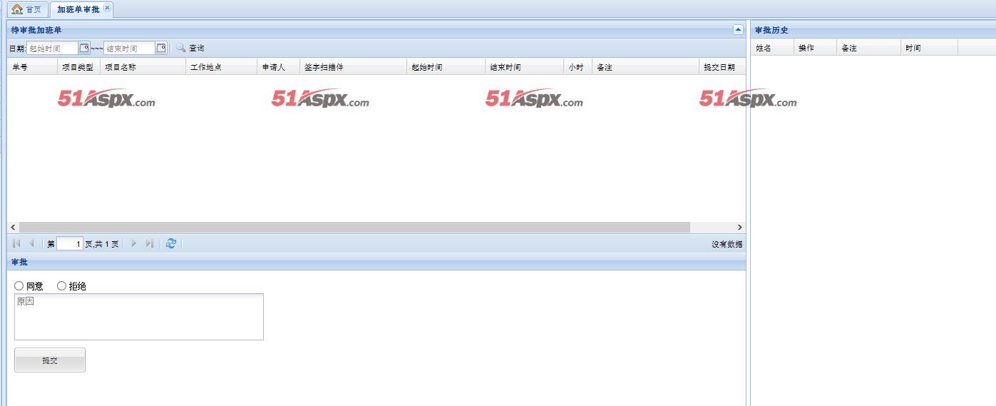This screenshot has width=996, height=406.
Task: Sort by 结束时间 column header in grid
Action: click(x=524, y=67)
